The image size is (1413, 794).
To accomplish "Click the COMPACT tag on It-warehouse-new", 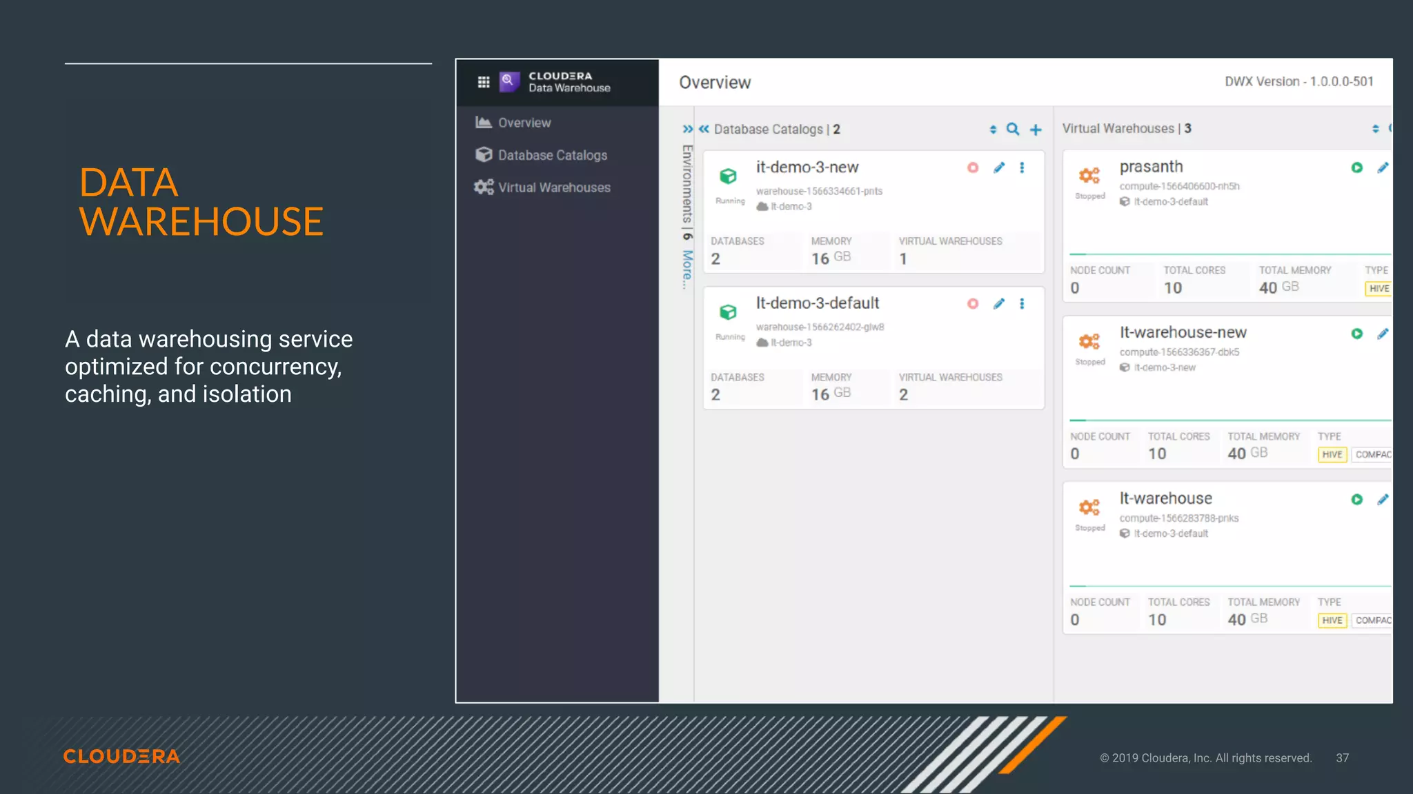I will 1372,455.
